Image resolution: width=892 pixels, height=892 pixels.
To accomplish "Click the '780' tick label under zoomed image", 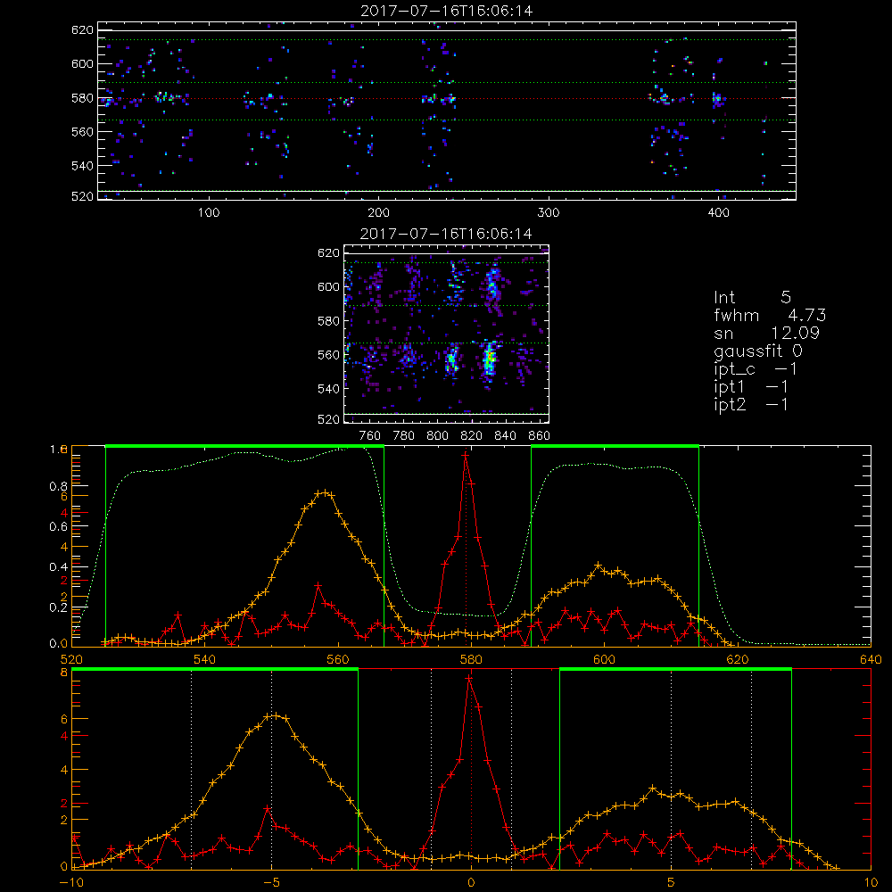I will 404,436.
